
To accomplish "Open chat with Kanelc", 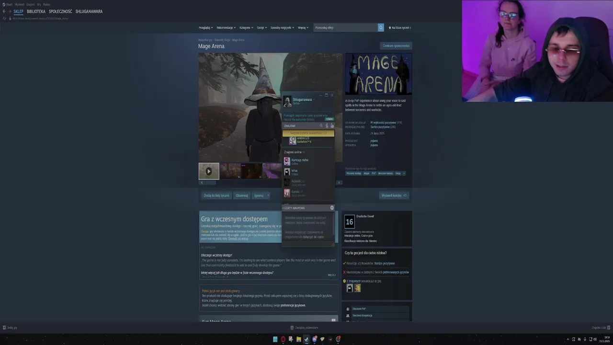I will [308, 193].
